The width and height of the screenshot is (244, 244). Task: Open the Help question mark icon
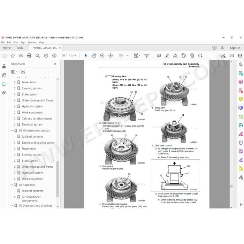(214, 48)
